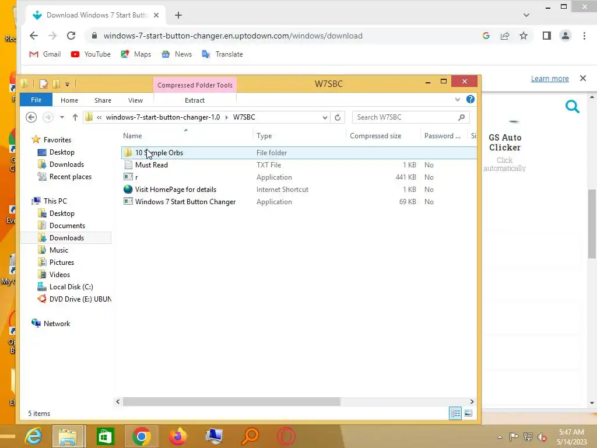Expand previous path segments chevron

99,117
